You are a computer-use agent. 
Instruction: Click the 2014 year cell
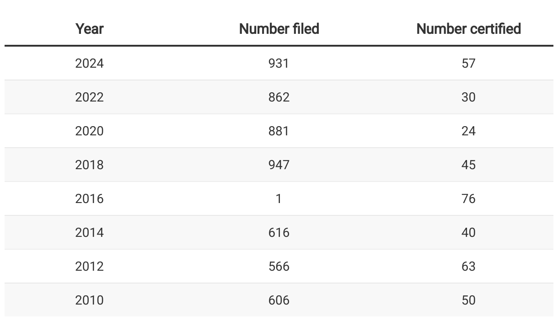(x=90, y=232)
